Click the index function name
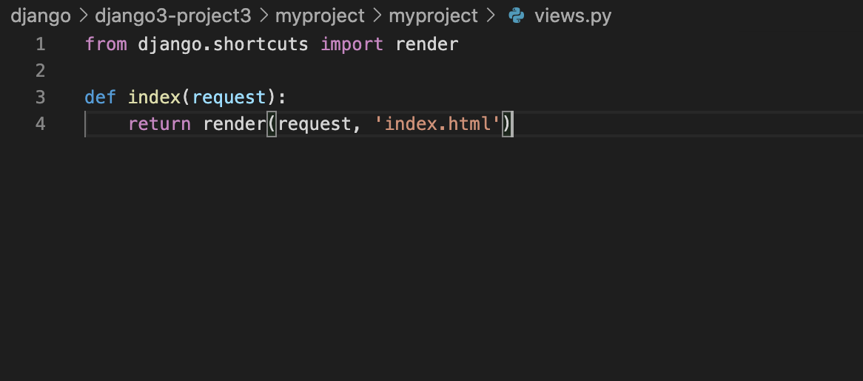This screenshot has height=381, width=863. (x=154, y=97)
